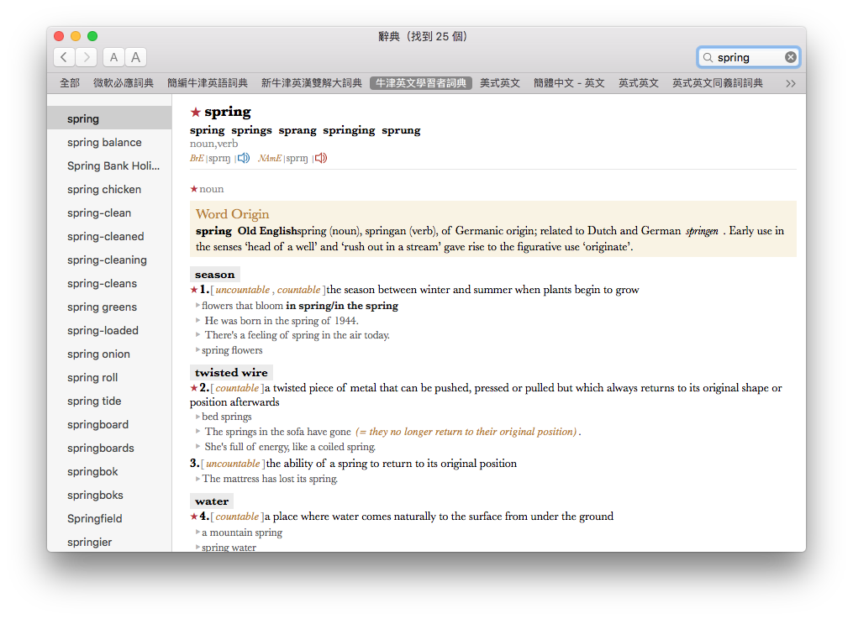Click the 'sprung' inflected form
This screenshot has width=853, height=619.
point(401,130)
